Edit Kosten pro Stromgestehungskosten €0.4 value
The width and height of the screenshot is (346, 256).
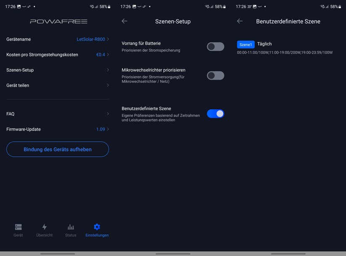coord(100,55)
